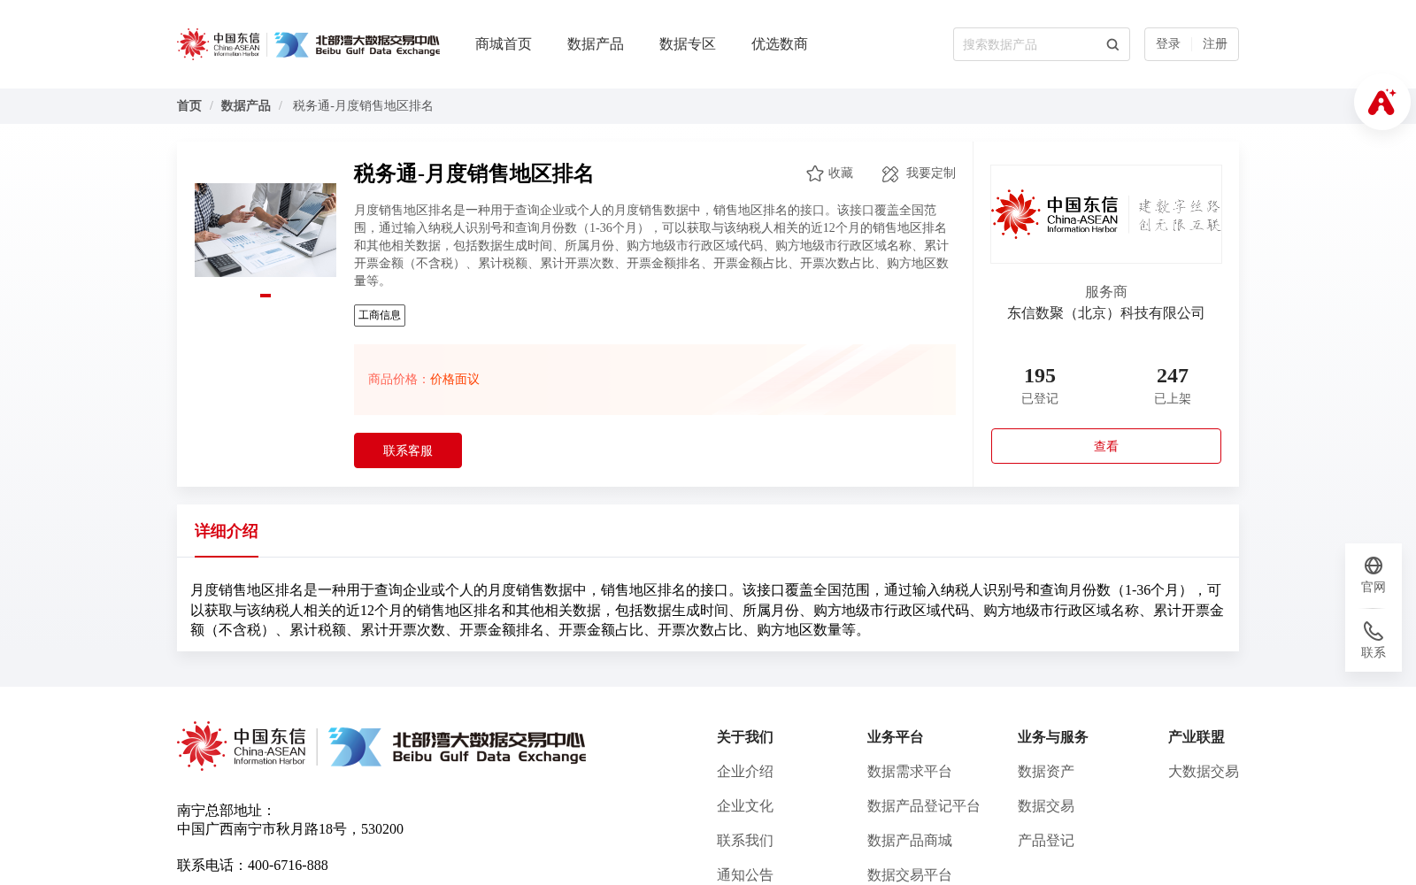Open footer link 企业文化
This screenshot has height=885, width=1416.
(745, 806)
